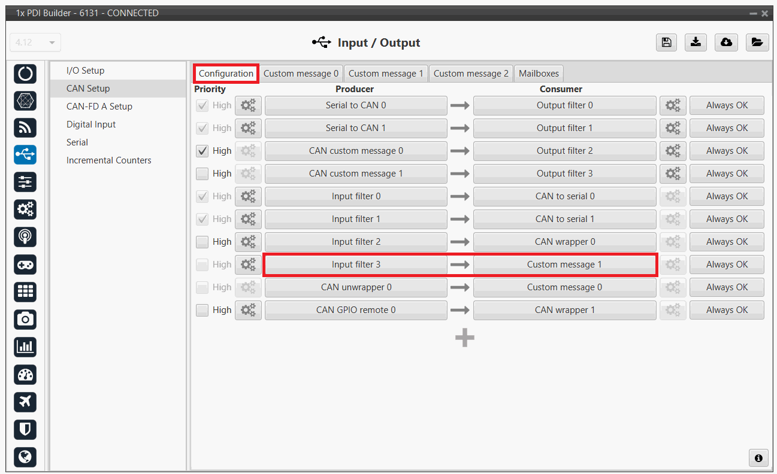777x474 pixels.
Task: Add new row with the plus sign
Action: 464,338
